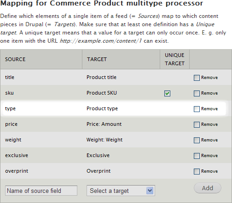Viewport: 232px width, 203px height.
Task: Click the overprint source cell
Action: pyautogui.click(x=17, y=171)
